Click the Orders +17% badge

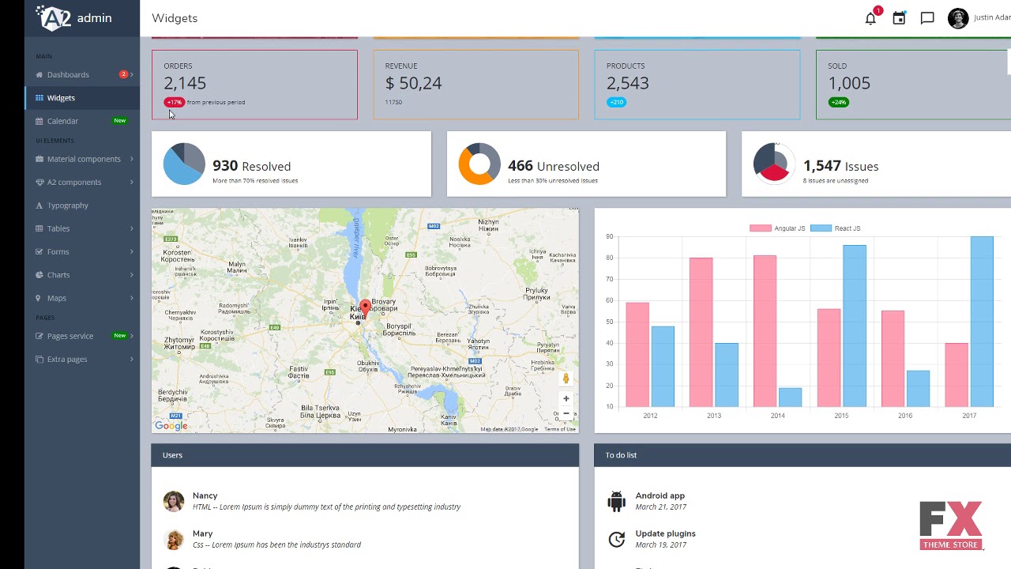point(174,103)
